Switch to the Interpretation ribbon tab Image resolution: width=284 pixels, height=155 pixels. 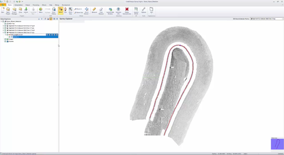[19, 5]
